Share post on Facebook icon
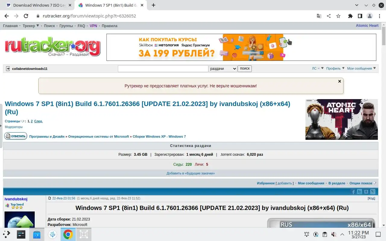This screenshot has height=241, width=386. pyautogui.click(x=353, y=192)
